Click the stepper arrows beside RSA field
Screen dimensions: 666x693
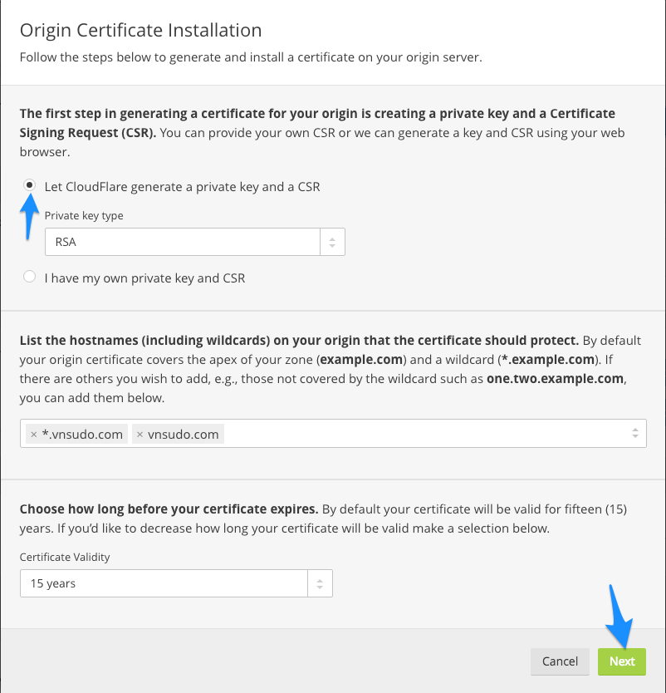click(x=332, y=241)
